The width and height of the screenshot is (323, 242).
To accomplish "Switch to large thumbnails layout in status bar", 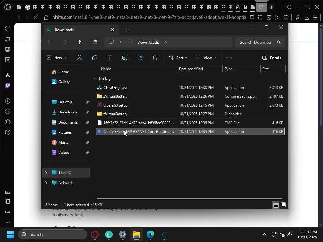I will pos(283,205).
